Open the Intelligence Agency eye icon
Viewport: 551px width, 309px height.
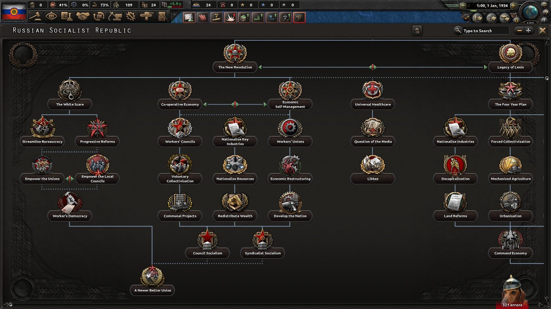[51, 17]
